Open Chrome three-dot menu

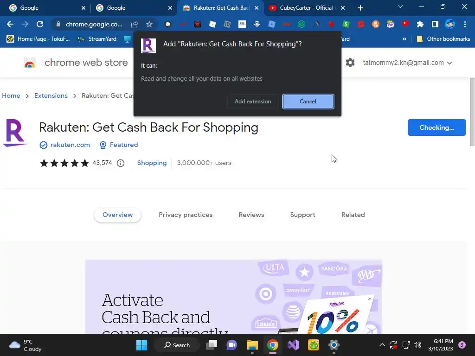click(465, 24)
